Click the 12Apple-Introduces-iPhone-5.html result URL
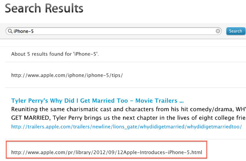 [x=107, y=152]
